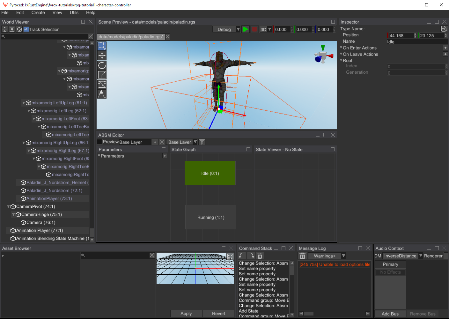Screen dimensions: 449x319
Task: Click the Apply button in Asset Browser
Action: pos(186,314)
